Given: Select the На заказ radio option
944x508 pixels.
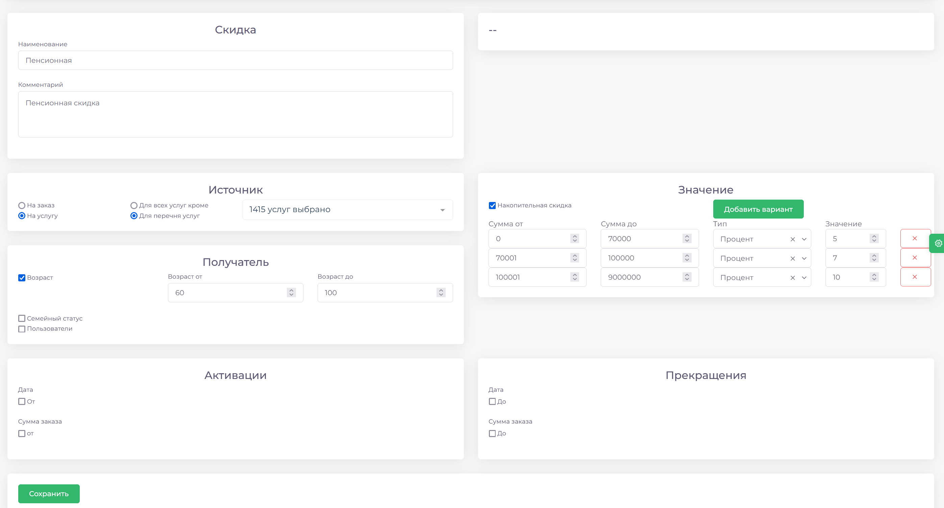Looking at the screenshot, I should pos(22,205).
